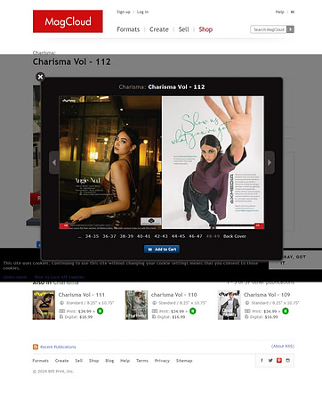This screenshot has width=322, height=401.
Task: Open red Pinterest icon in footer
Action: 279,360
